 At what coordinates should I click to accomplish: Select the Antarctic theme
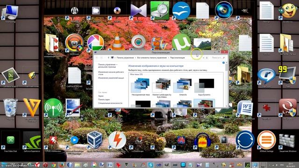183,87
